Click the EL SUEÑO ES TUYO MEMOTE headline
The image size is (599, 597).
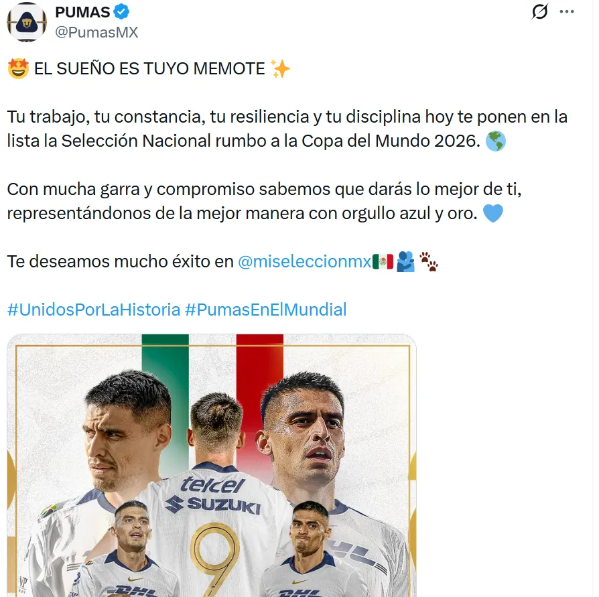149,69
